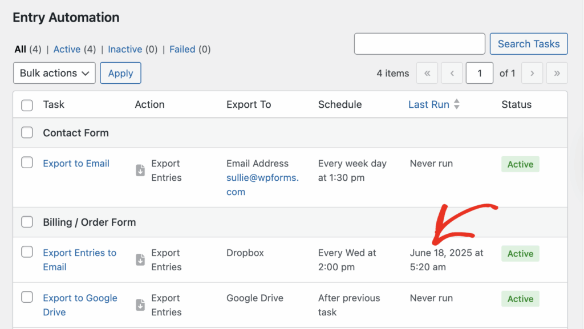The image size is (584, 329).
Task: Open the Export Entries to Email task link
Action: click(x=79, y=260)
